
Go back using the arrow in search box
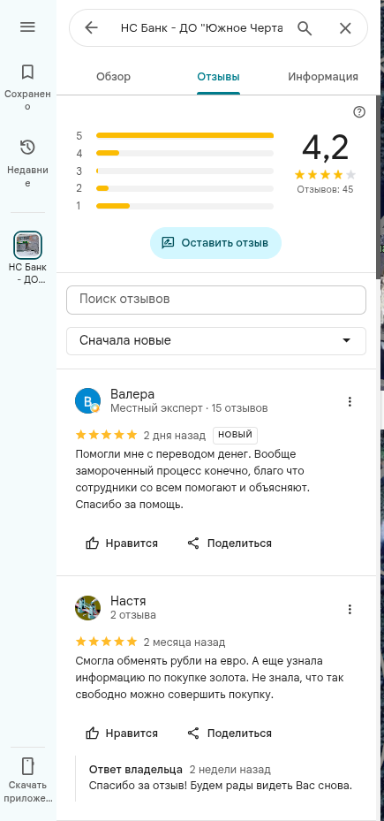coord(91,27)
